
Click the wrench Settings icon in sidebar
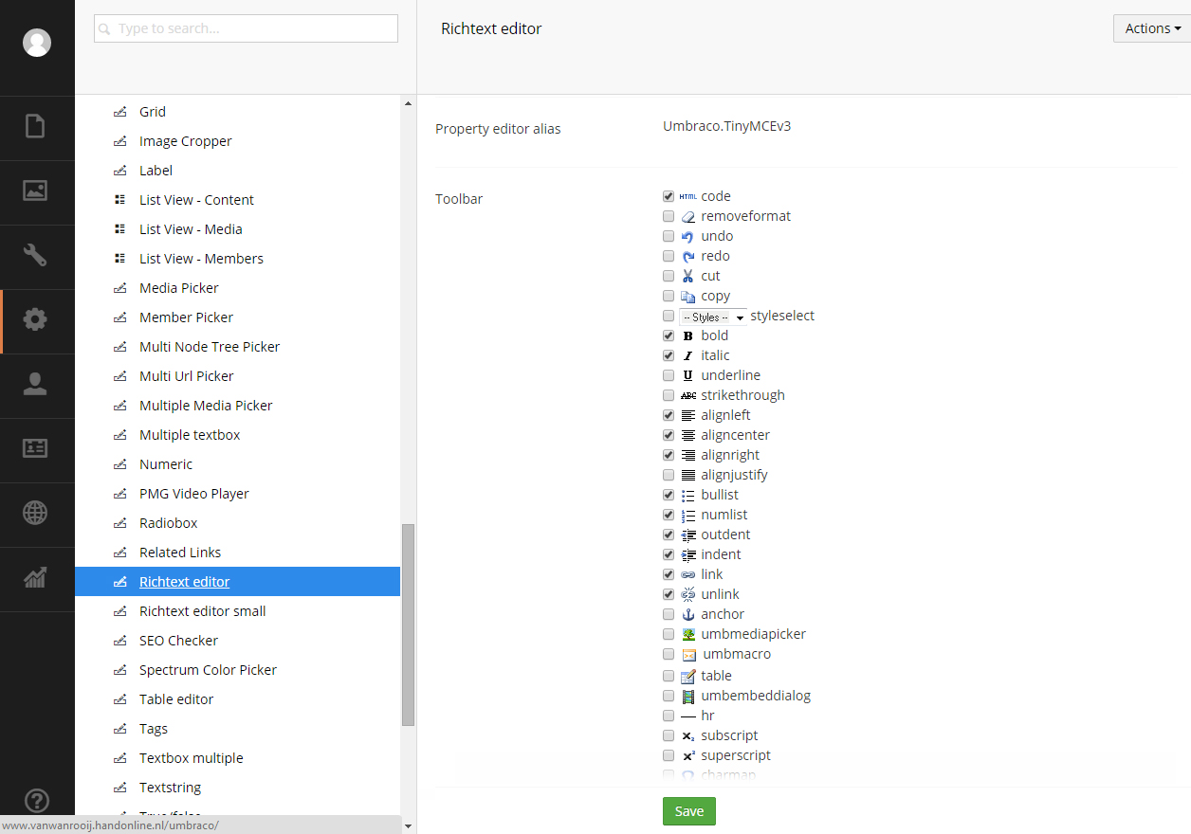pos(35,255)
